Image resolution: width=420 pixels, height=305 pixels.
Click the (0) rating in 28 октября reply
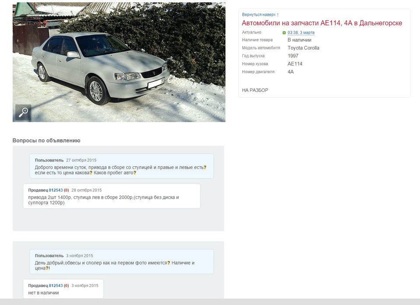(x=66, y=190)
